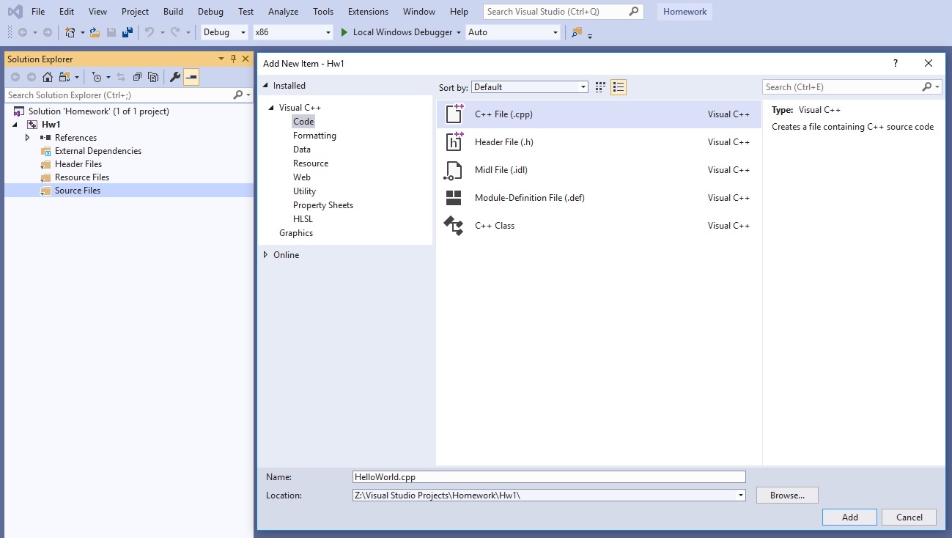Collapse the Hw1 project node

click(x=15, y=125)
